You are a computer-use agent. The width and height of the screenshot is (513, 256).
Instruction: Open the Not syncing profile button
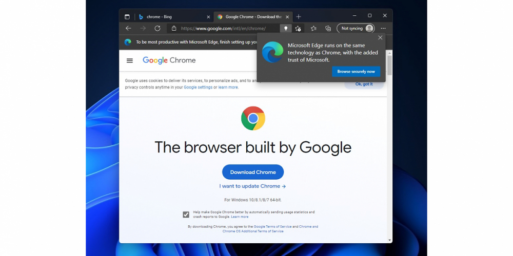(x=356, y=28)
